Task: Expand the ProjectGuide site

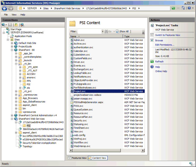Action: (12, 47)
